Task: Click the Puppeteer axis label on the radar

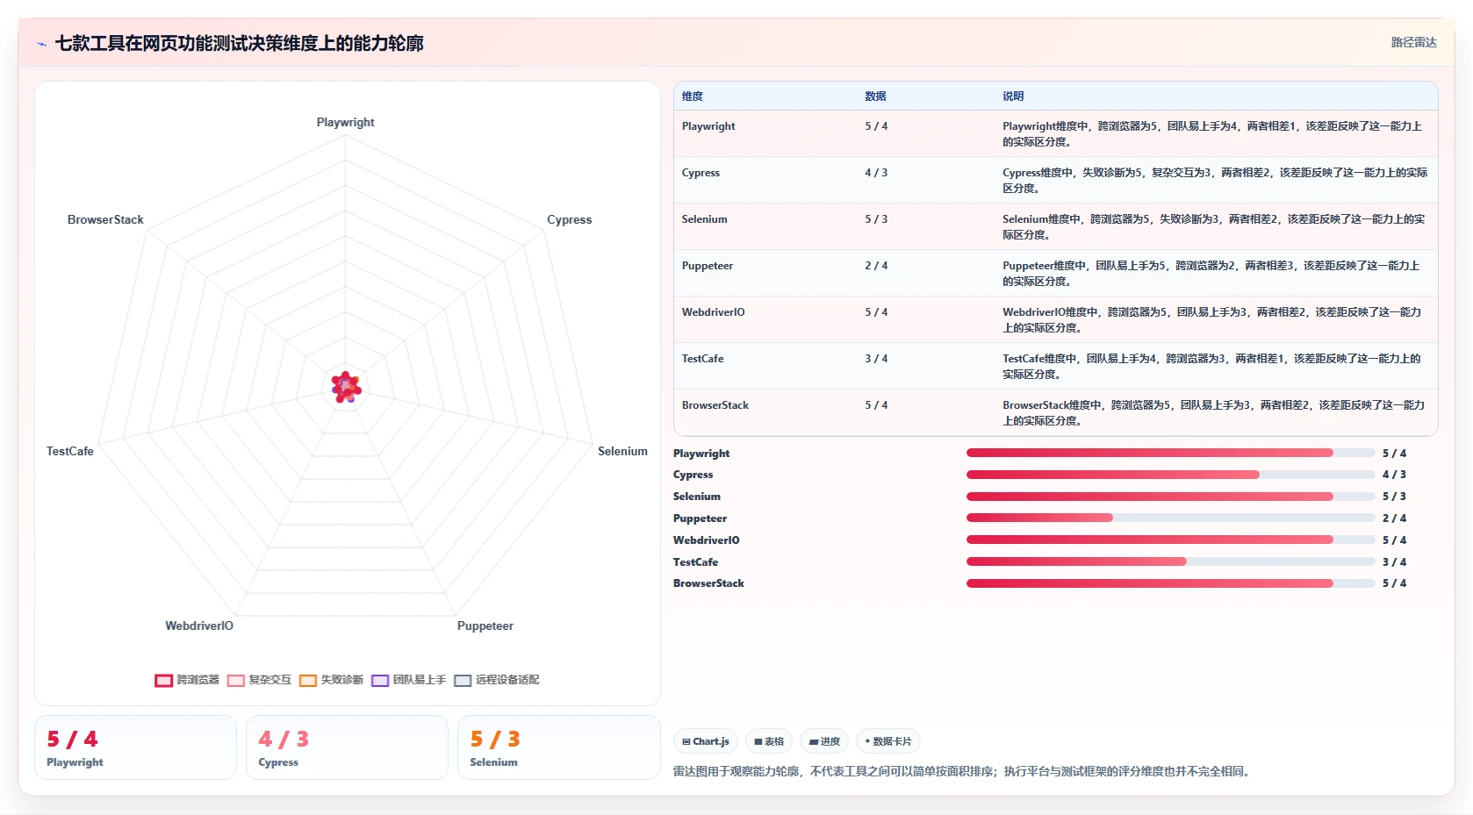Action: (x=485, y=626)
